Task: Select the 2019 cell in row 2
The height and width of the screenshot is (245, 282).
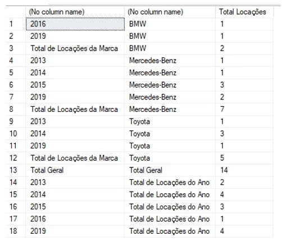Action: [75, 36]
